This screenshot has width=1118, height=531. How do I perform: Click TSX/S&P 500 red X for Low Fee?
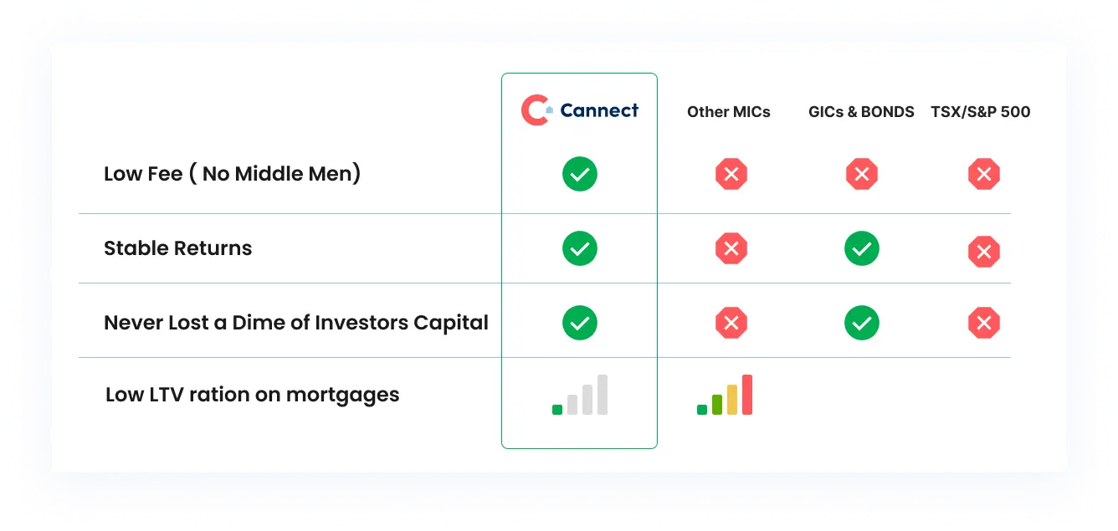point(984,175)
